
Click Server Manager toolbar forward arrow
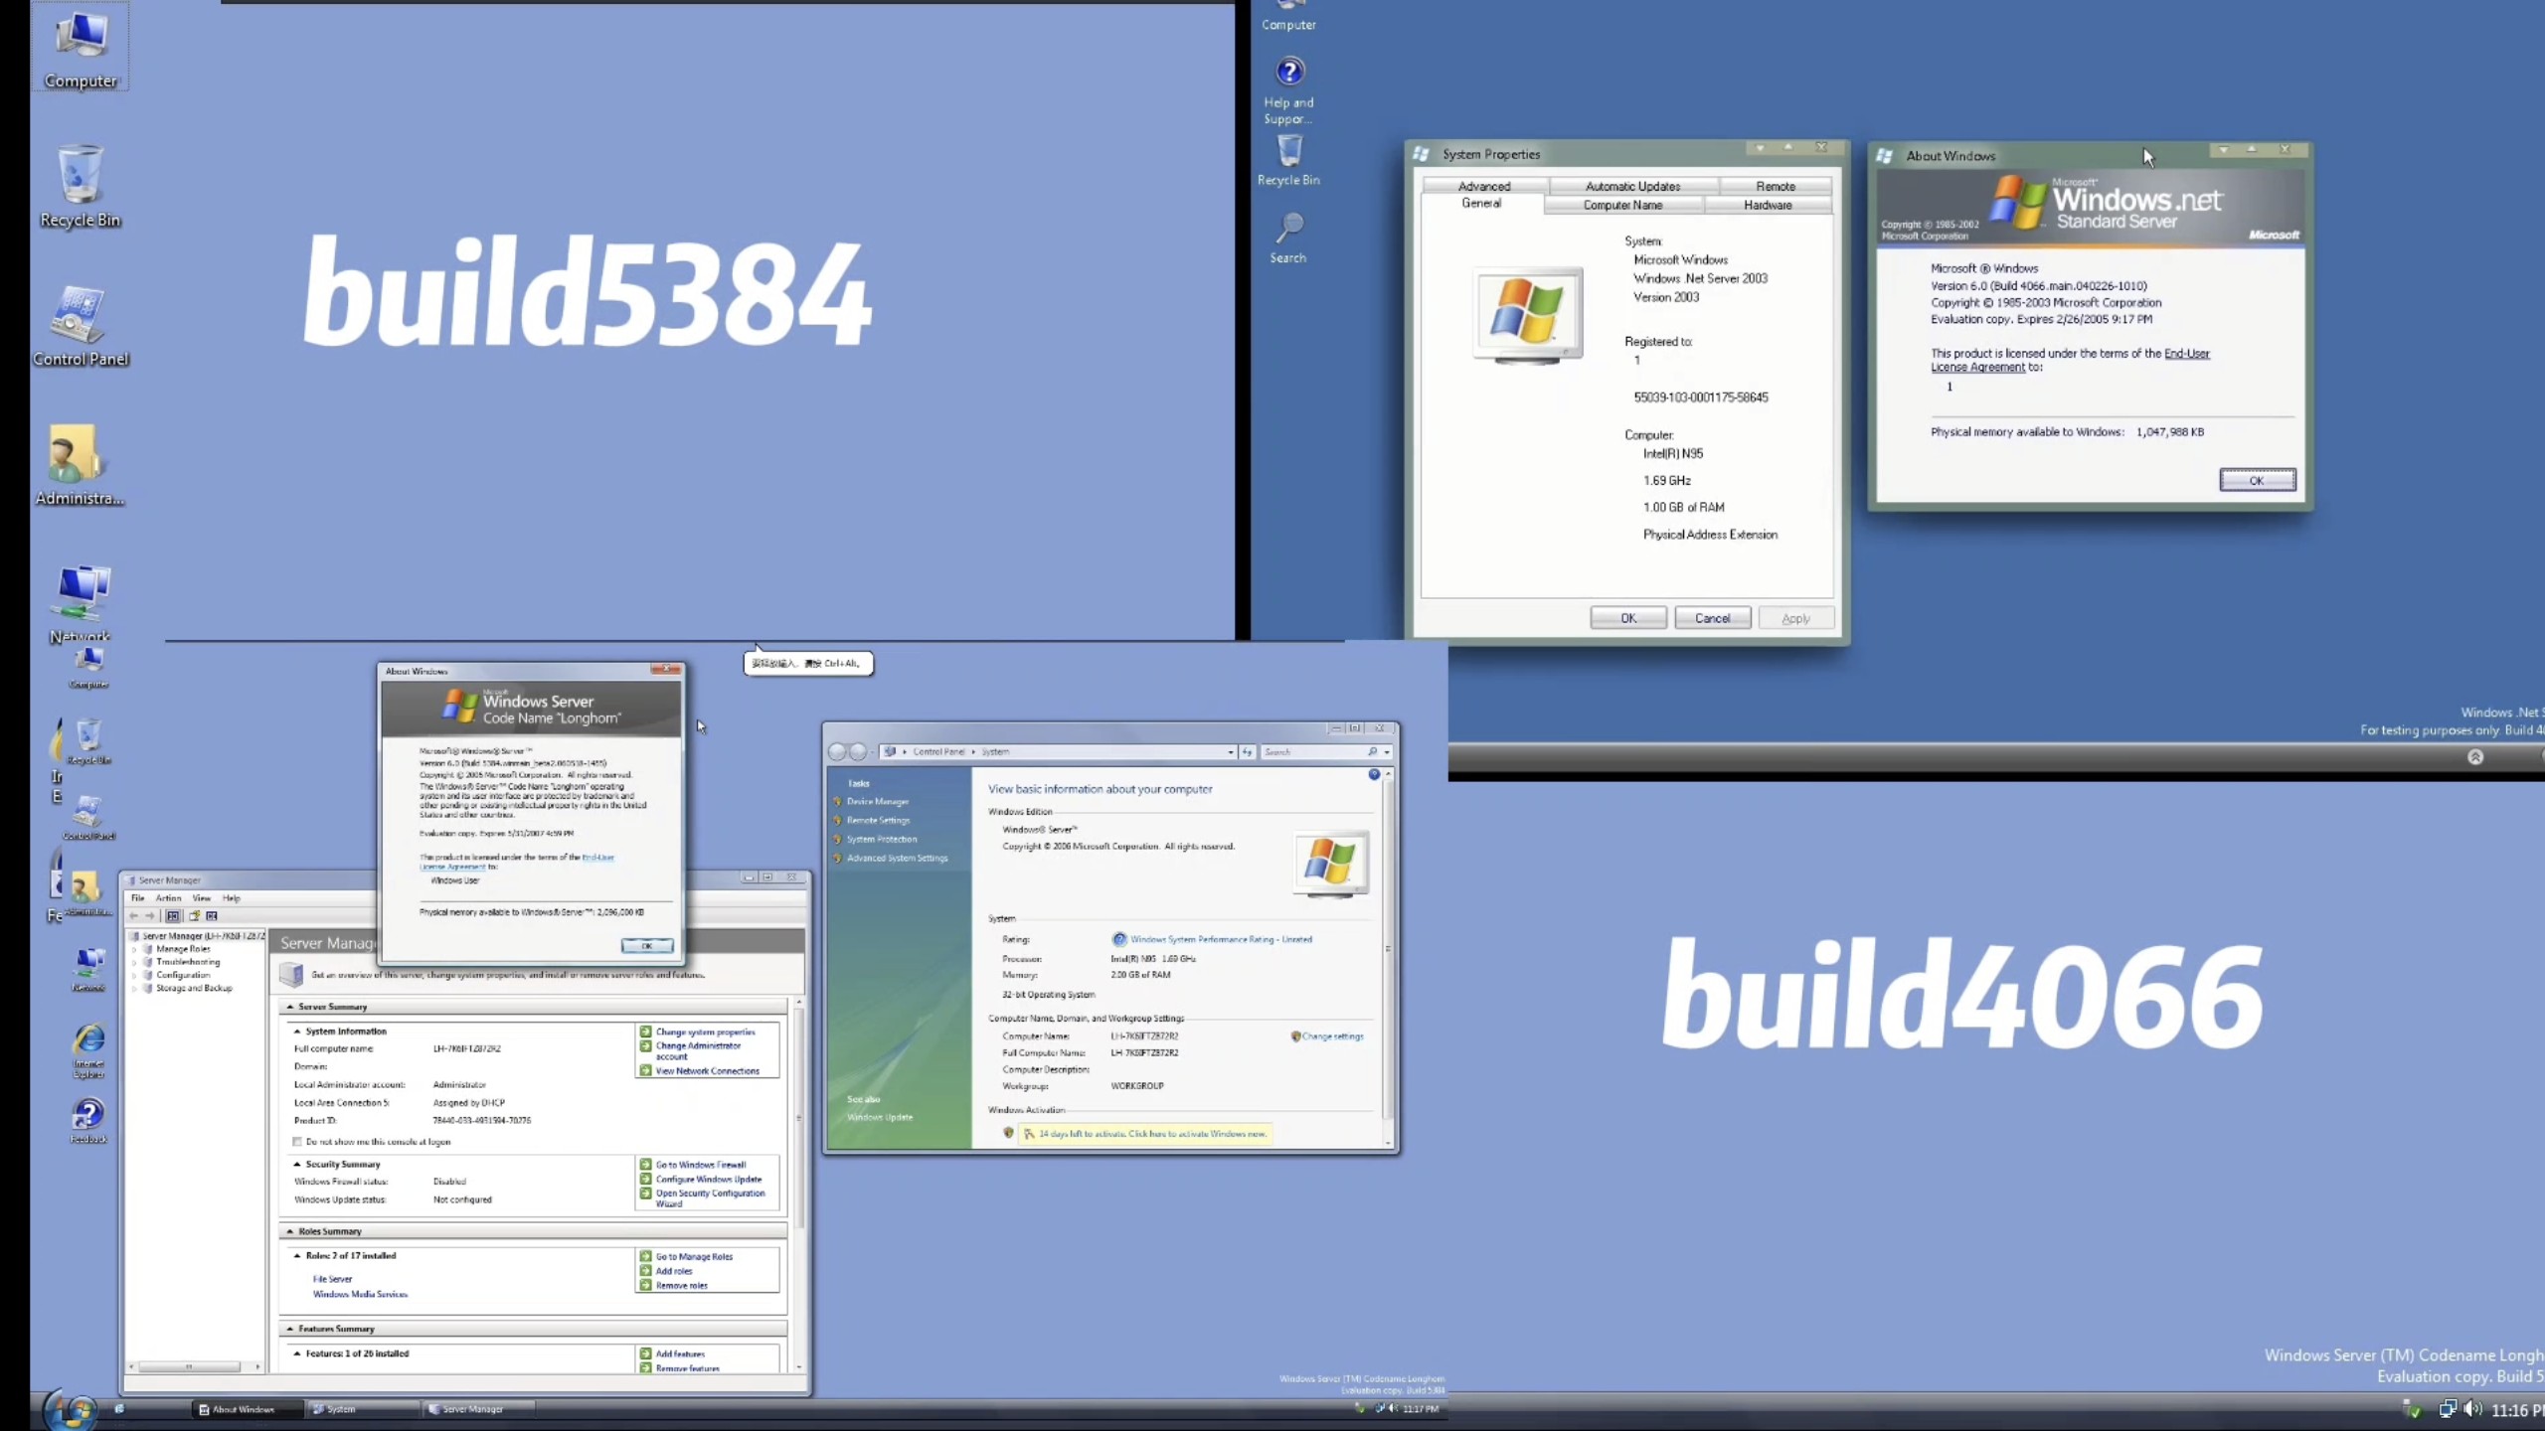click(150, 915)
